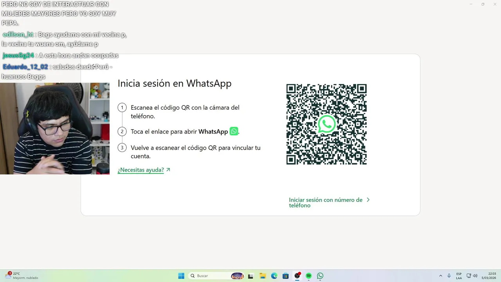Click the chevron next to Iniciar sesión con número
This screenshot has height=282, width=501.
pyautogui.click(x=368, y=200)
